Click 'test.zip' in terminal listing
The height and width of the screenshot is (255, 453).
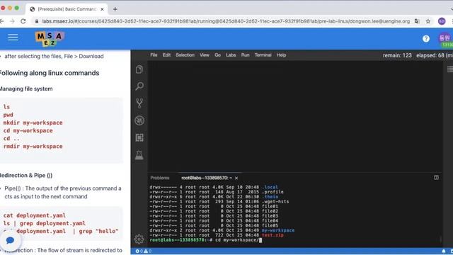pos(273,235)
